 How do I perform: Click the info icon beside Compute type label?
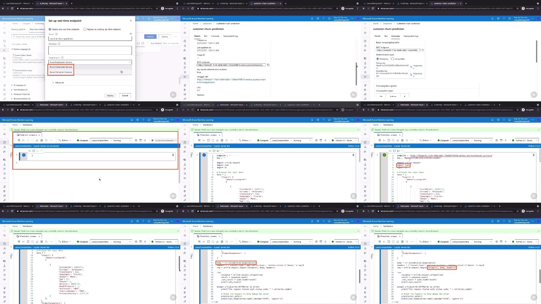pyautogui.click(x=62, y=57)
